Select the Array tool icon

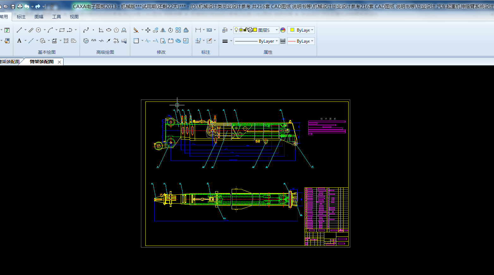point(178,30)
